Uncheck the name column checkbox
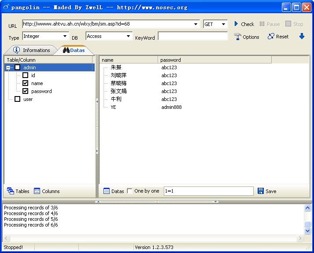Image resolution: width=314 pixels, height=253 pixels. [25, 83]
